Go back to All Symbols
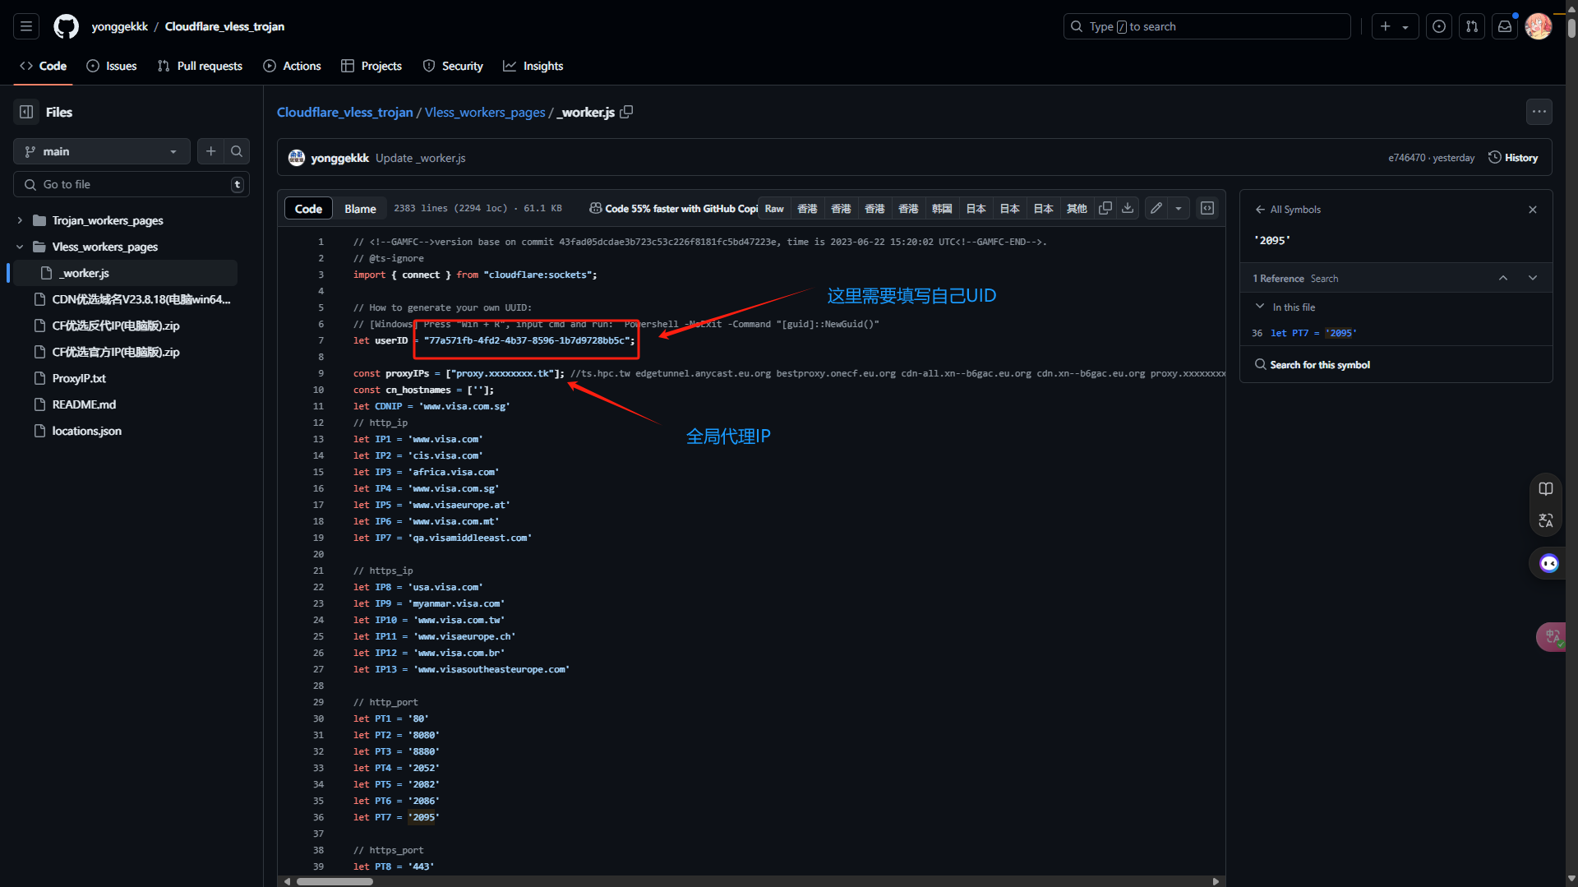1578x887 pixels. pyautogui.click(x=1288, y=210)
